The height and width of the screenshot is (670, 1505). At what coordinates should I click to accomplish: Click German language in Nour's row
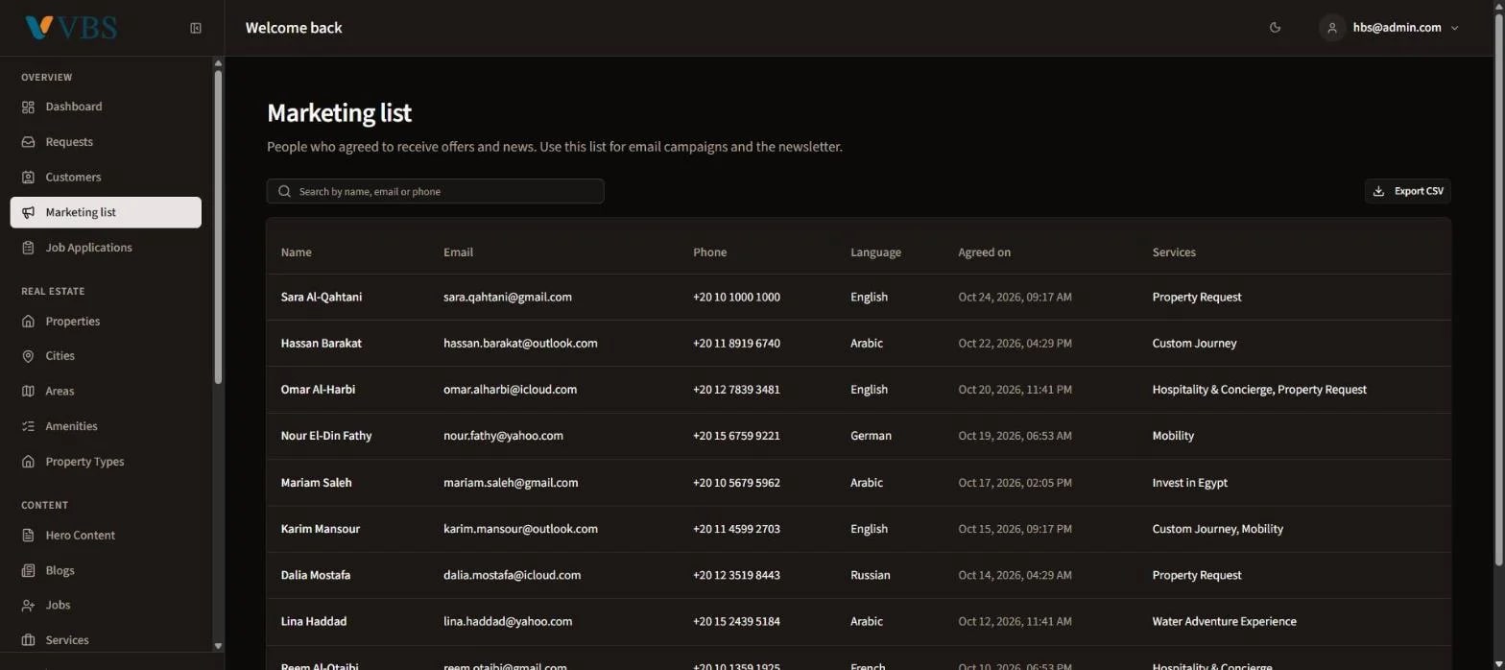coord(871,436)
